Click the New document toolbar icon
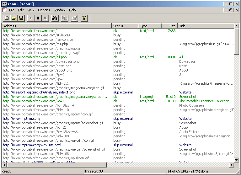The width and height of the screenshot is (241, 175). tap(7, 18)
